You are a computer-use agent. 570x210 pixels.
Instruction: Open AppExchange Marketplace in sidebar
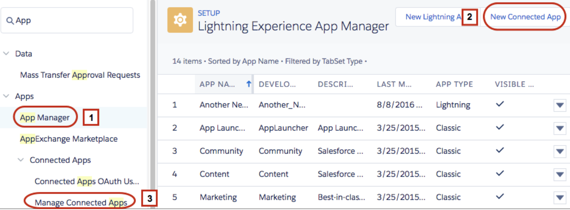(69, 139)
